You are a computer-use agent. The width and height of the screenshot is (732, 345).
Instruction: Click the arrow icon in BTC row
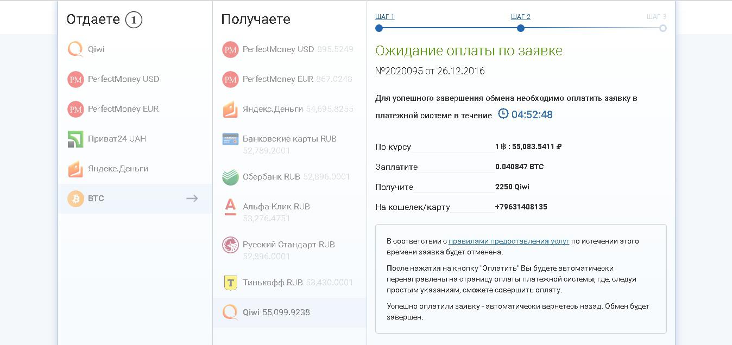192,199
